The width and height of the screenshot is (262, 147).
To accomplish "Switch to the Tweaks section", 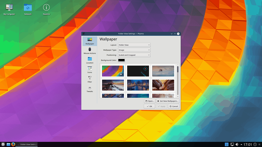I will pos(90,89).
